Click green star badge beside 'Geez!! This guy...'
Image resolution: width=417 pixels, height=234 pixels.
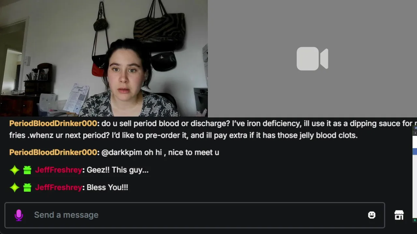point(14,170)
